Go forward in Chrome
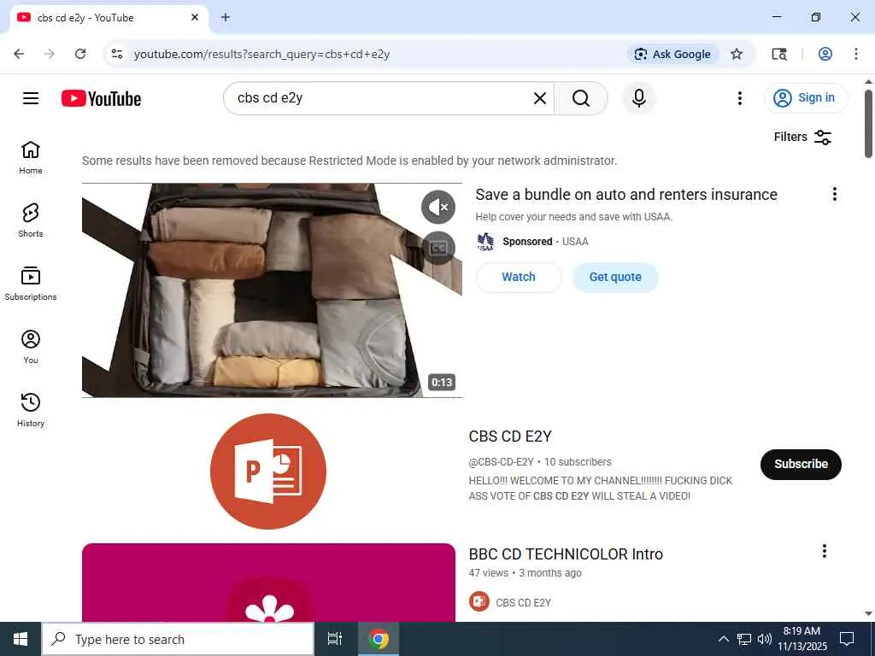This screenshot has height=656, width=875. click(x=49, y=54)
